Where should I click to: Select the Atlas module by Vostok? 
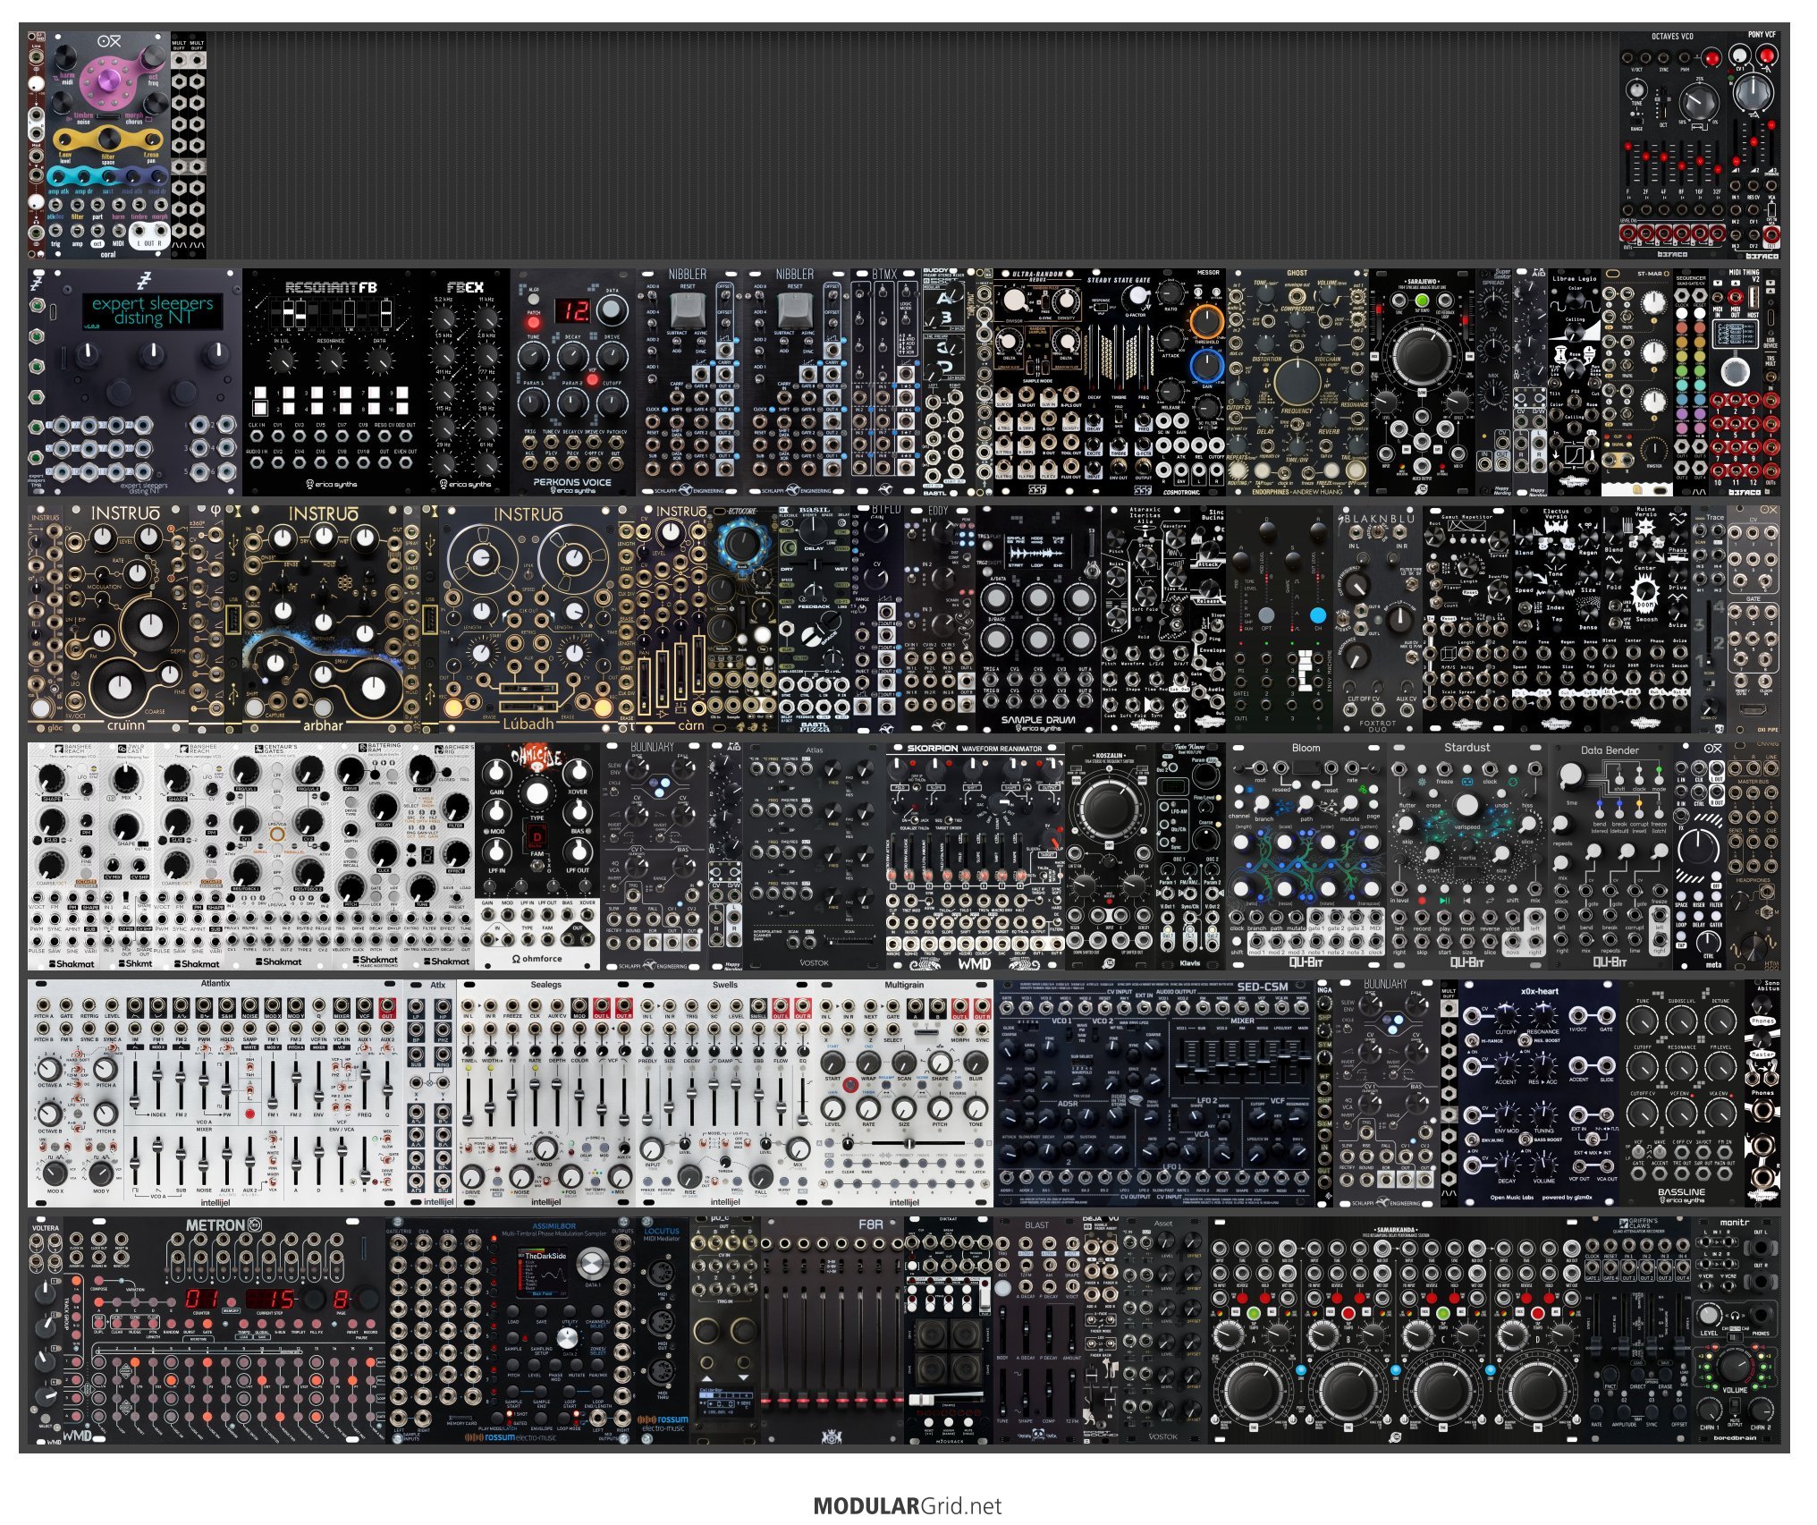(814, 856)
